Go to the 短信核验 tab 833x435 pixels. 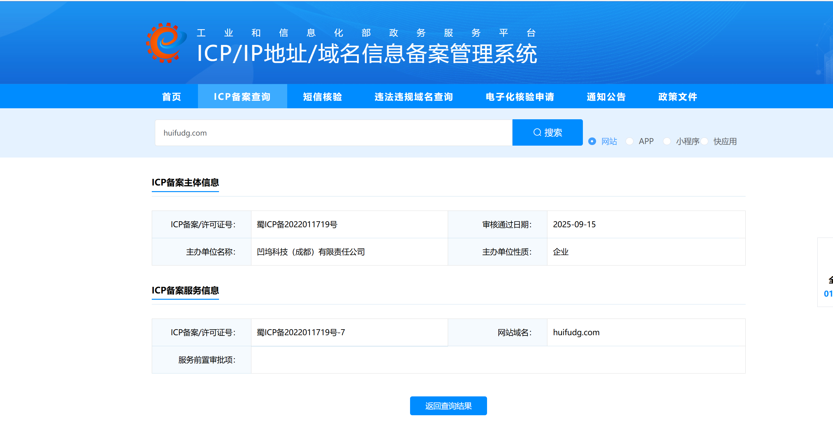point(322,97)
